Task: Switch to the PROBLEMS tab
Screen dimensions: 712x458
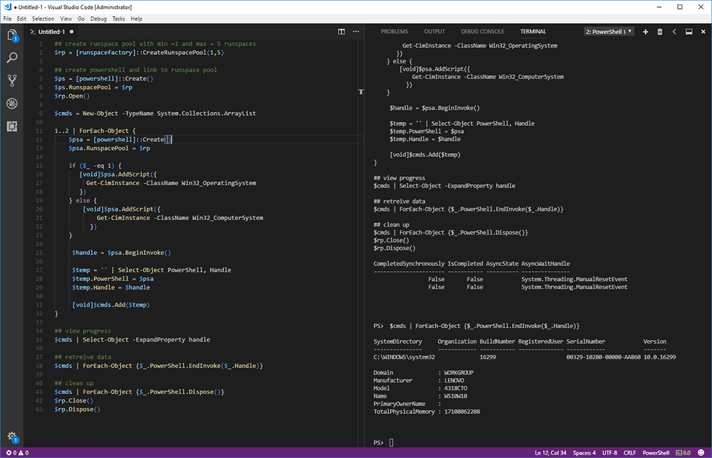Action: coord(394,32)
